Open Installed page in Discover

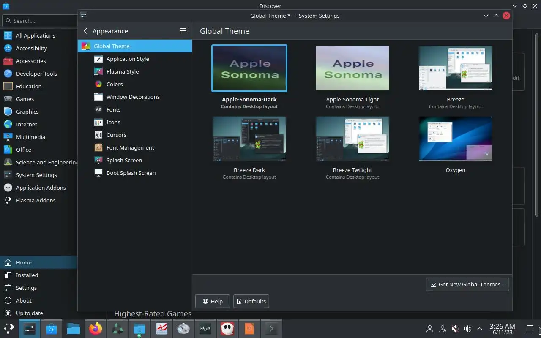tap(39, 275)
